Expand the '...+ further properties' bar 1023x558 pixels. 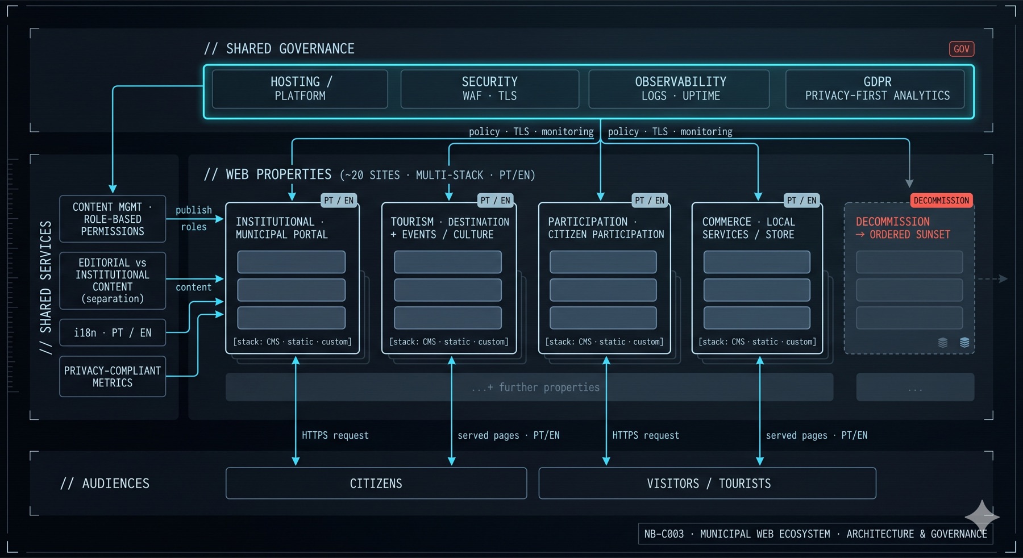click(x=530, y=387)
